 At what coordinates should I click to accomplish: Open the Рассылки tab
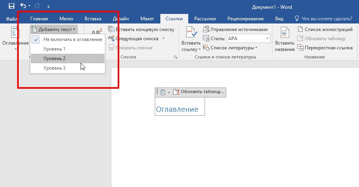(x=205, y=19)
